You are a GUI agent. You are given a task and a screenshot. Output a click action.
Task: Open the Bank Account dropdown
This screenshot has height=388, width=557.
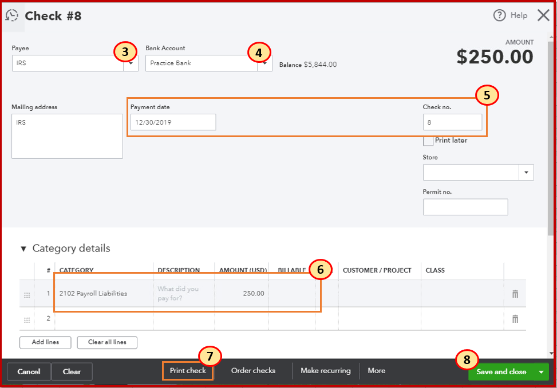(264, 63)
